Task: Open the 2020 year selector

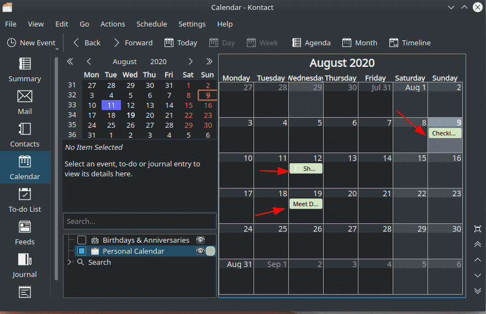Action: coord(159,62)
